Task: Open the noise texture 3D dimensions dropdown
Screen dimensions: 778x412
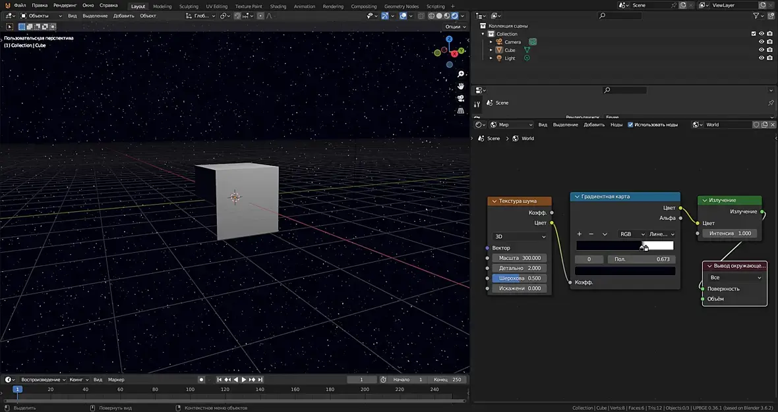Action: (x=520, y=236)
